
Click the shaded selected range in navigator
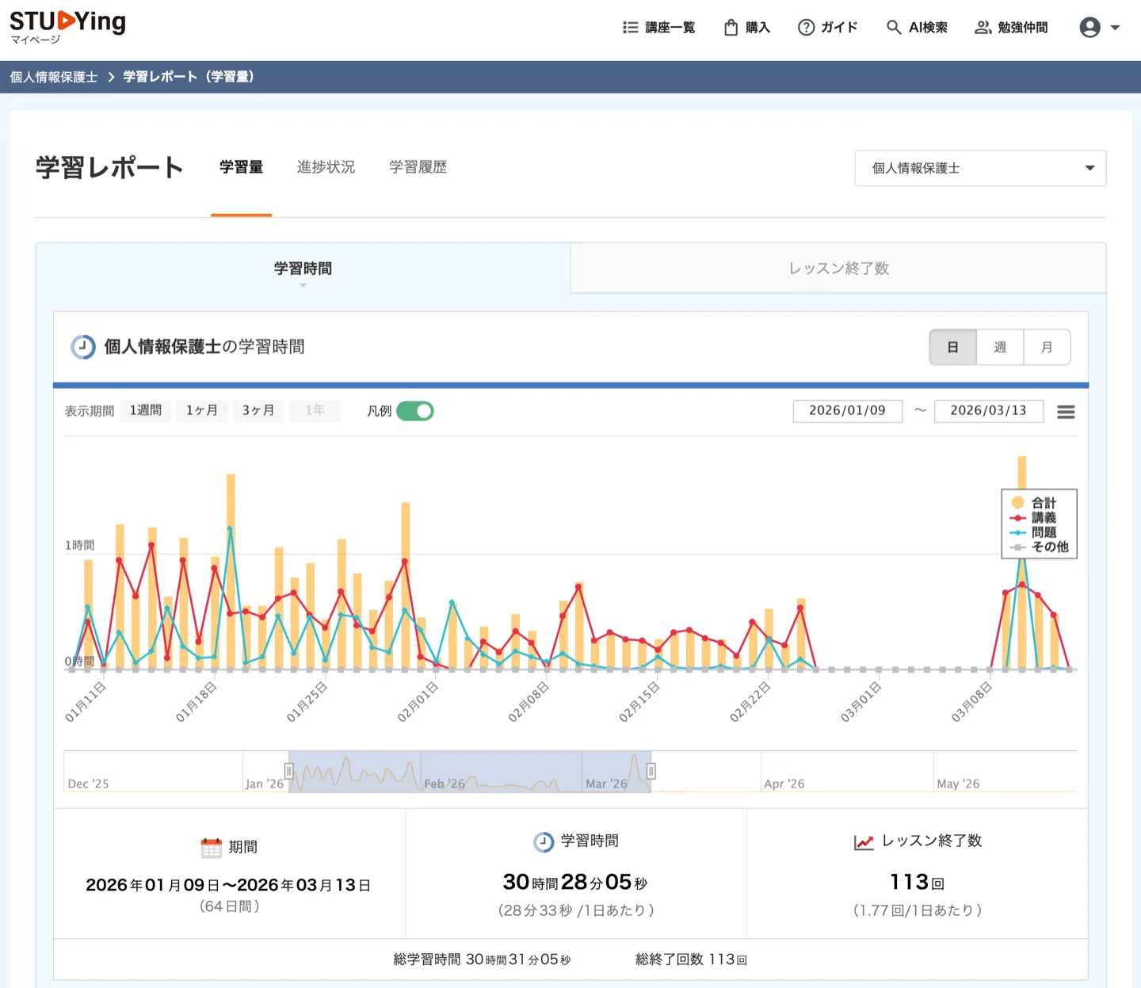[470, 771]
